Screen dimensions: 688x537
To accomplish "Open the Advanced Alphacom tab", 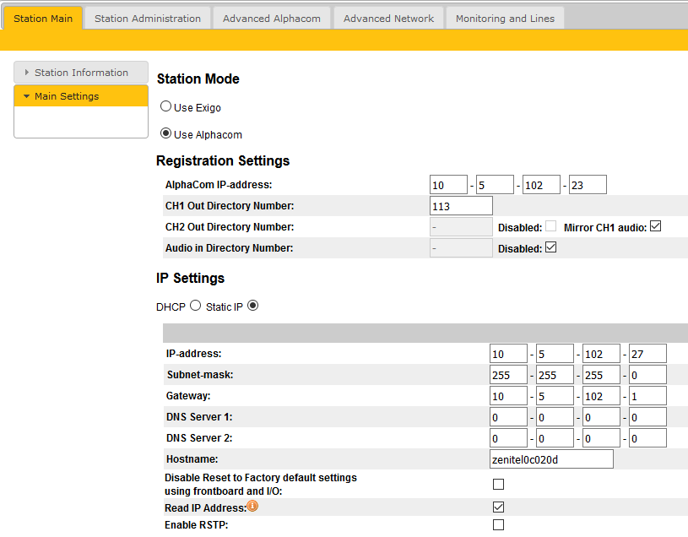I will (272, 18).
